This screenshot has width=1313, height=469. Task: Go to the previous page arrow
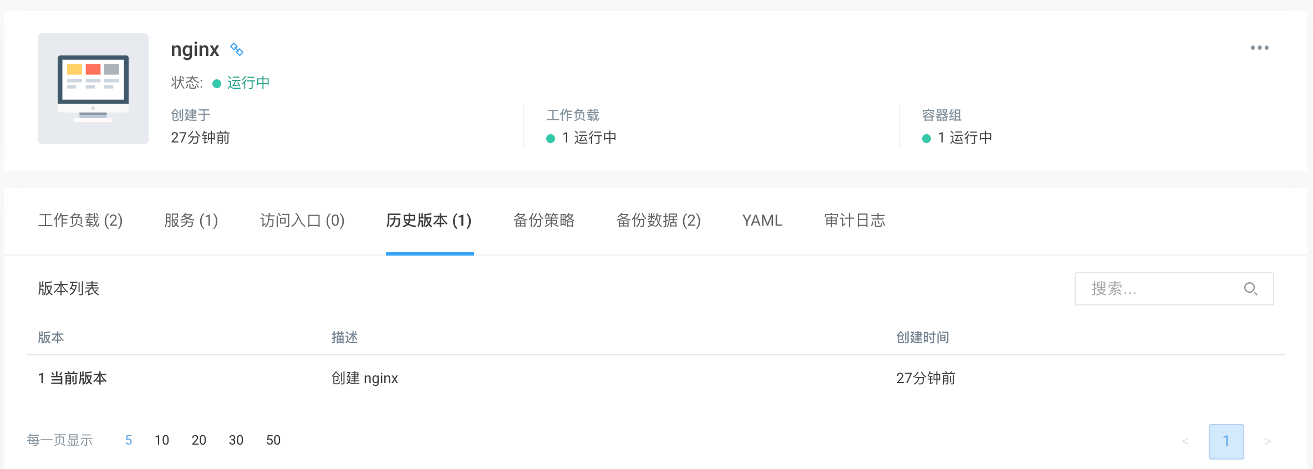(1185, 441)
